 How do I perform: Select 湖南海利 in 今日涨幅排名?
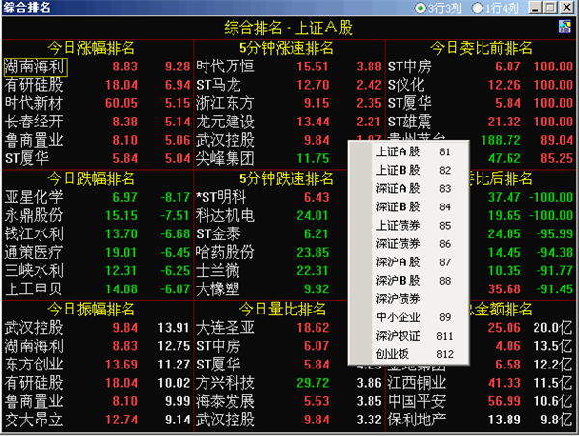click(97, 67)
